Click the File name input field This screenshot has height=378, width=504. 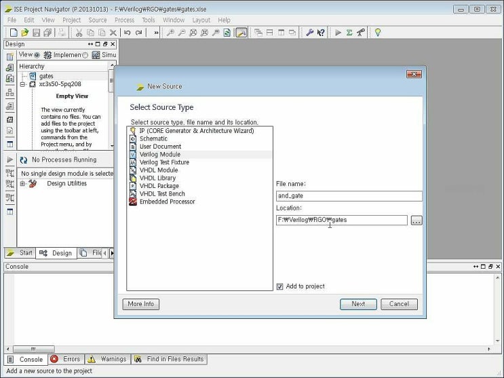point(349,196)
